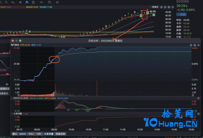
Task: Open the stacked layers icon in toolbar
Action: click(57, 2)
